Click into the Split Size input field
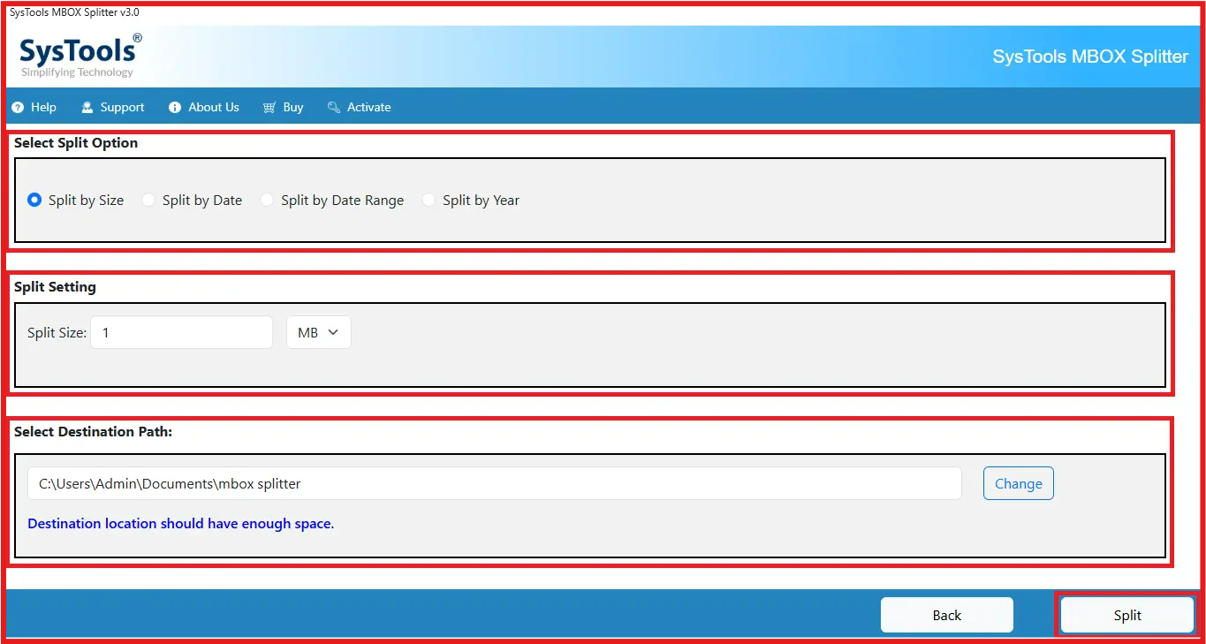 [x=182, y=332]
